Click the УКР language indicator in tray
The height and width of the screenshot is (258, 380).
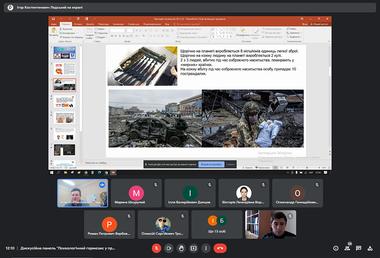[311, 172]
